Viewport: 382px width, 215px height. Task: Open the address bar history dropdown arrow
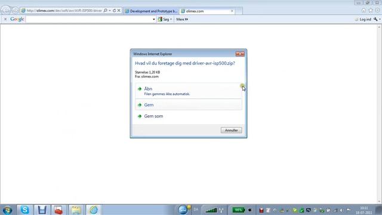click(110, 11)
